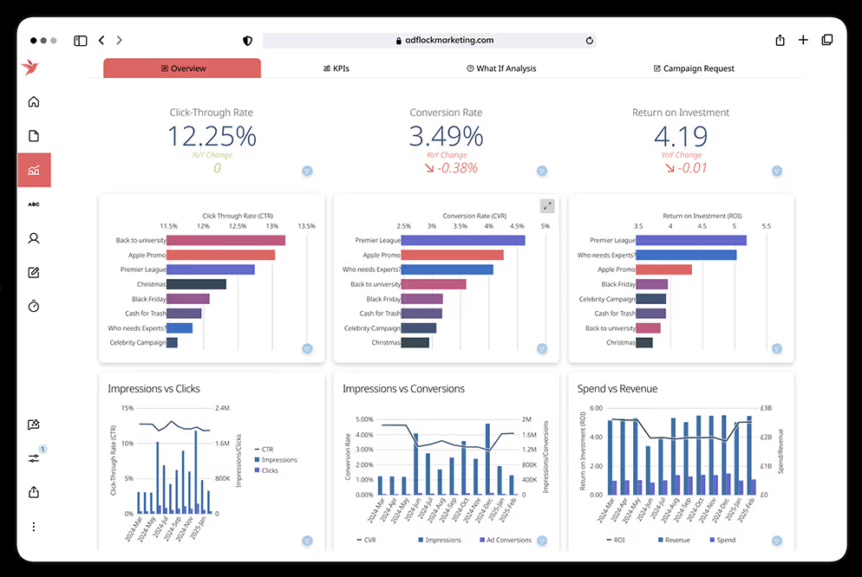Toggle the Impressions legend in Impressions vs Clicks

coord(278,460)
